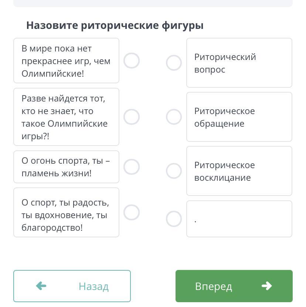This screenshot has height=307, width=306.
Task: Click the left arrow icon in Назад button
Action: click(41, 286)
